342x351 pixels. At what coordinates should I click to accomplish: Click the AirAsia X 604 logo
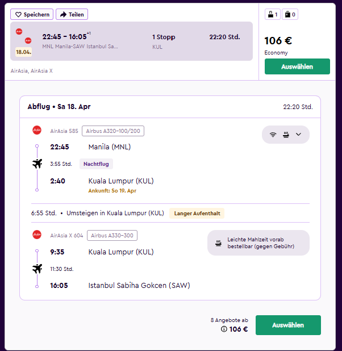coord(37,235)
